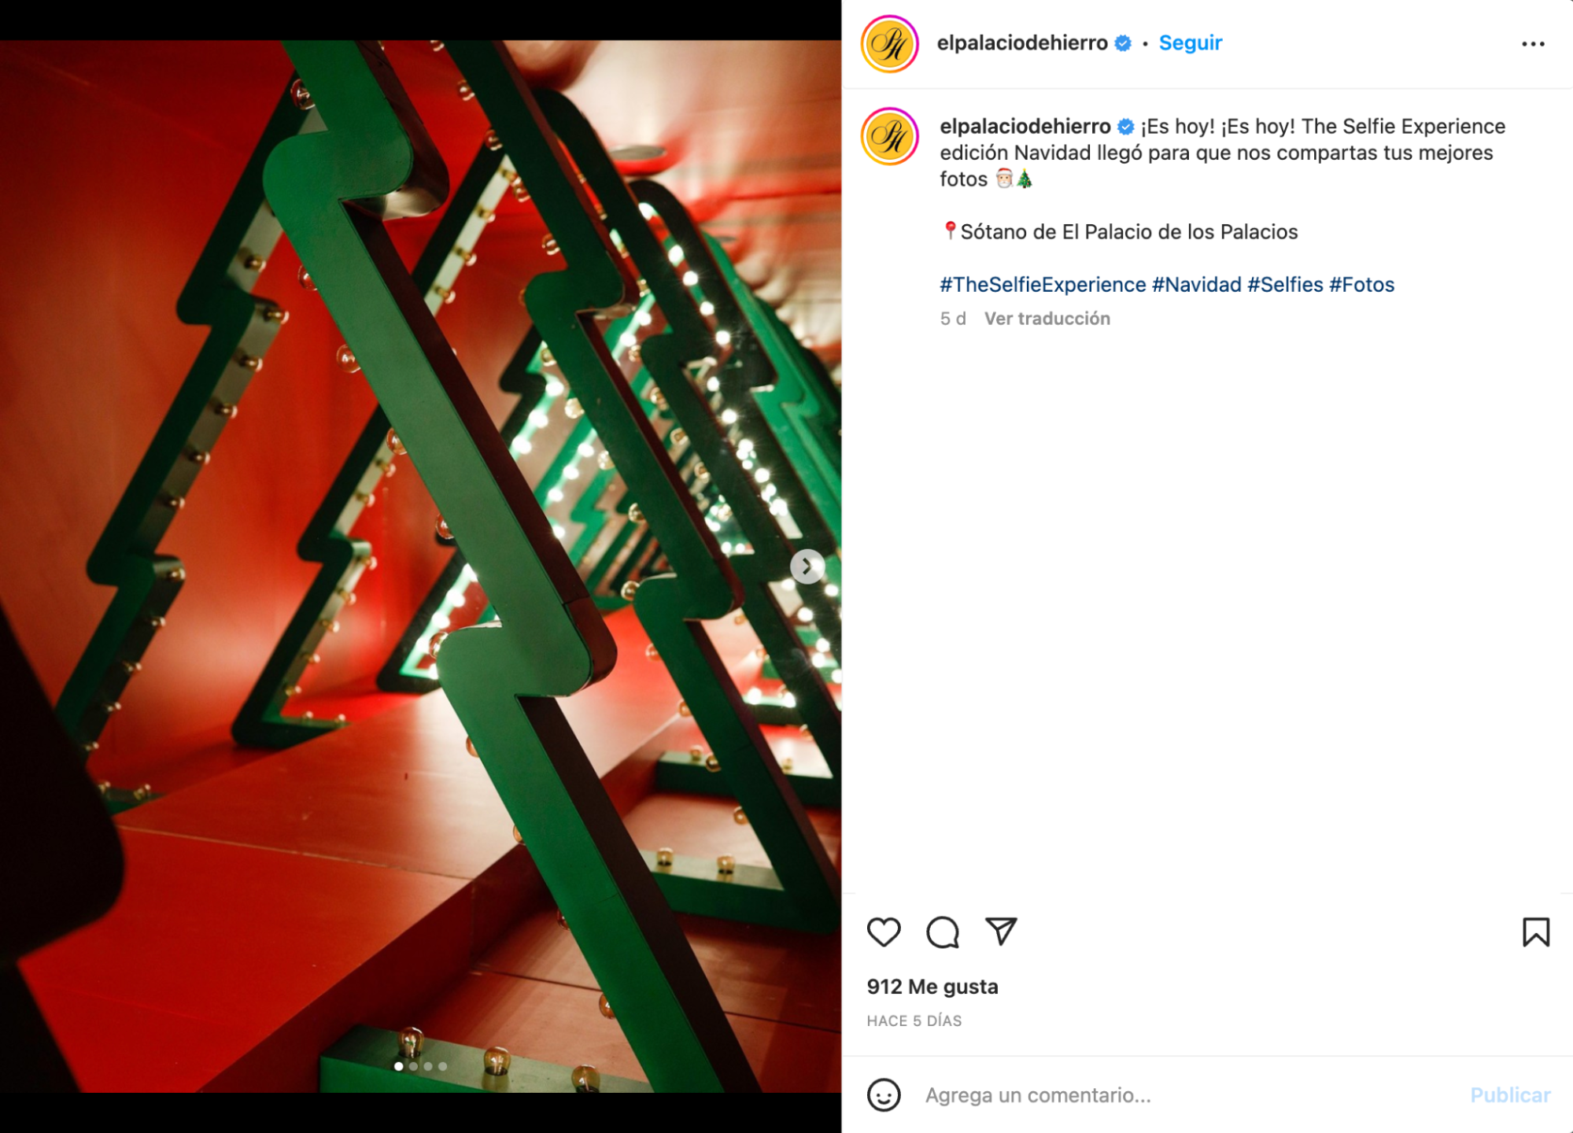Screen dimensions: 1573x1133
Task: Open the header profile avatar of elpalaciodehierro
Action: (x=890, y=44)
